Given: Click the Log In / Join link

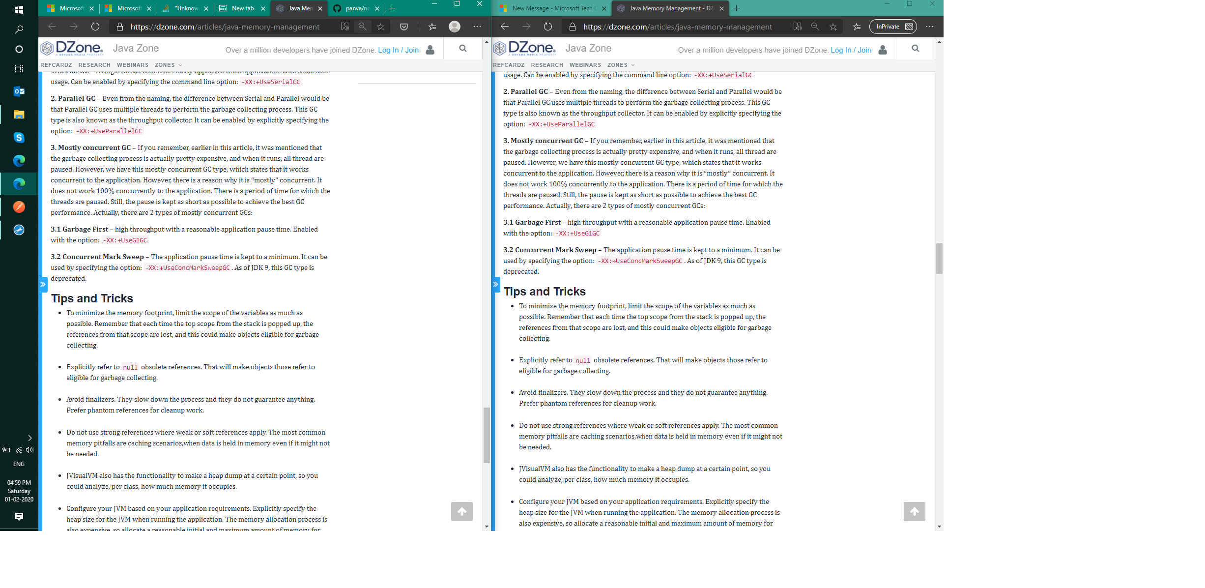Looking at the screenshot, I should tap(399, 50).
